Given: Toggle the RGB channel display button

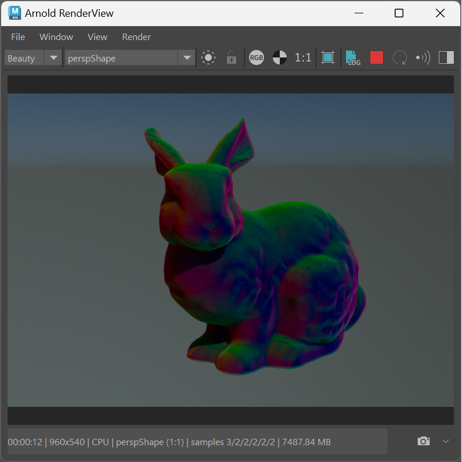Looking at the screenshot, I should tap(257, 57).
